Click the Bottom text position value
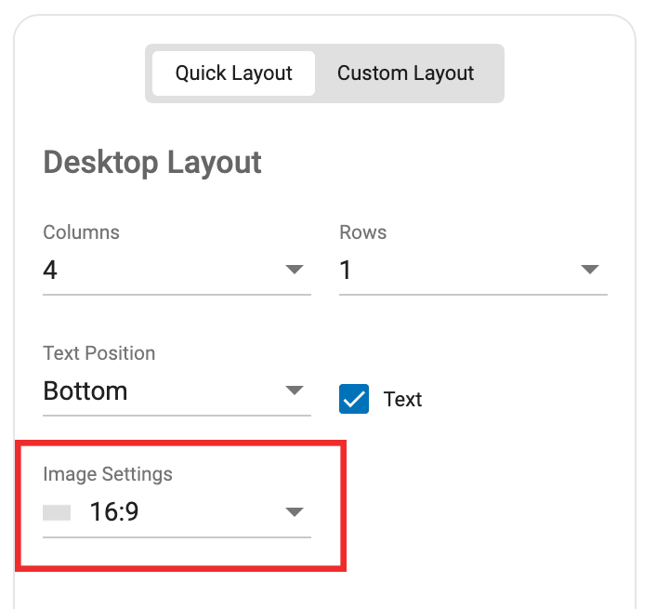This screenshot has width=656, height=609. 85,391
